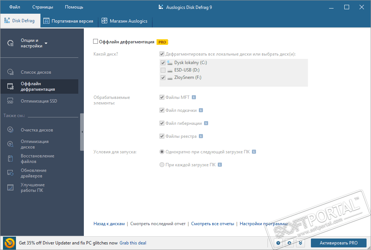The image size is (371, 250).
Task: Toggle the Dysk lokalny (C:) checkbox
Action: pyautogui.click(x=163, y=63)
